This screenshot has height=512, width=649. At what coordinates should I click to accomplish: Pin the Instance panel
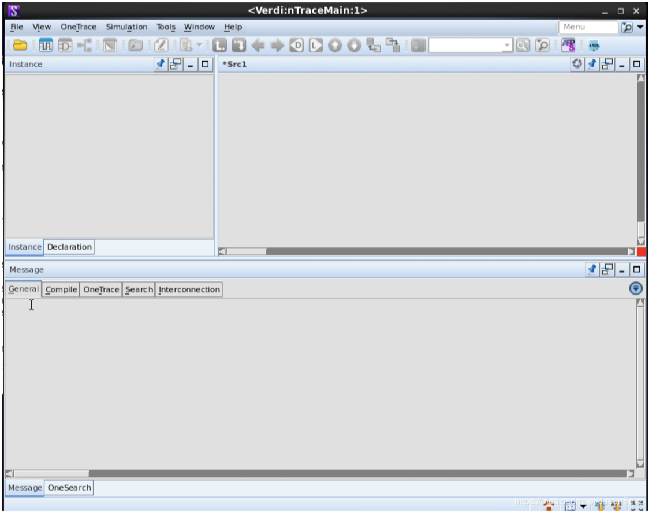(160, 65)
